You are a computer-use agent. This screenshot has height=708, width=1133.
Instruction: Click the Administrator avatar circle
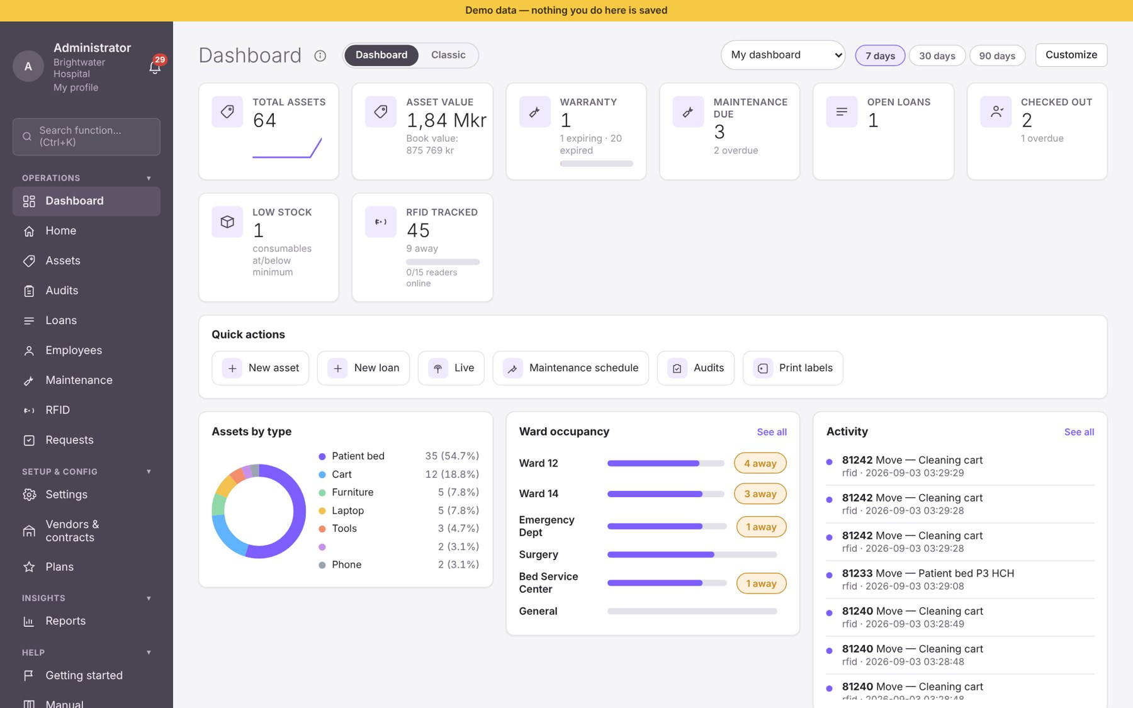[x=28, y=67]
